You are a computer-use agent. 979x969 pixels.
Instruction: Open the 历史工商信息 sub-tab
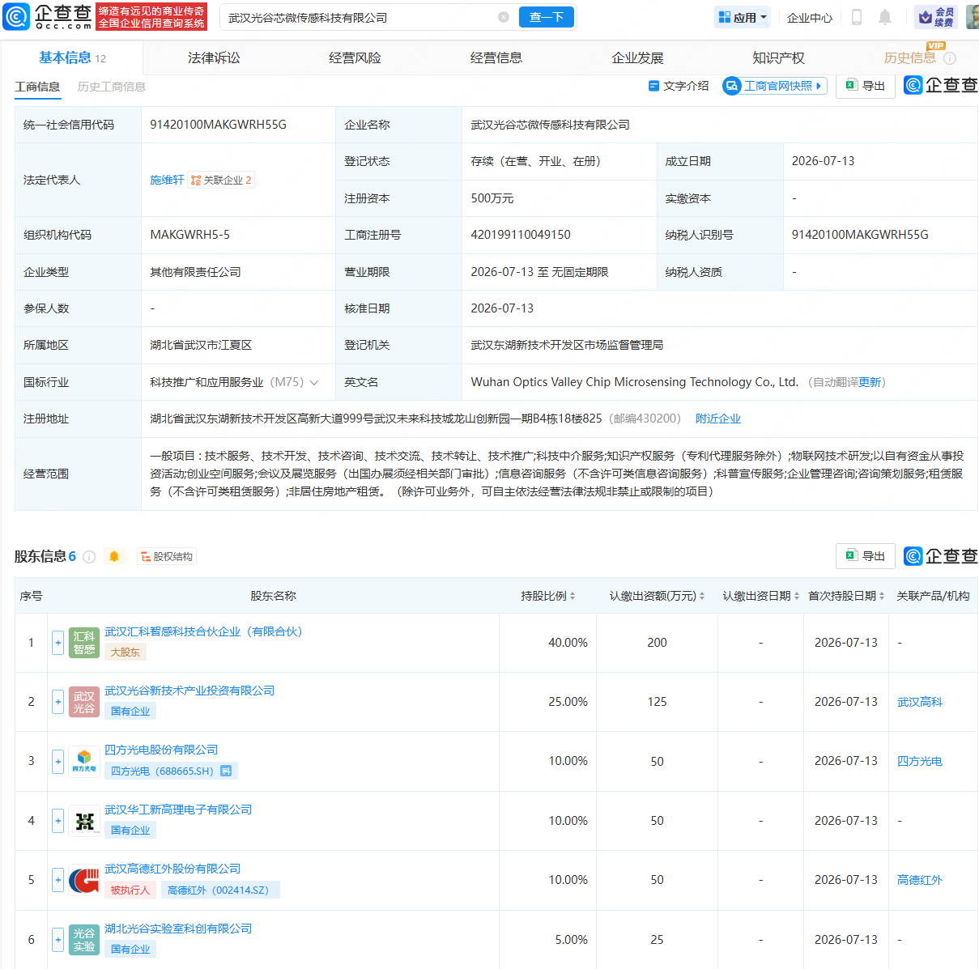[112, 87]
